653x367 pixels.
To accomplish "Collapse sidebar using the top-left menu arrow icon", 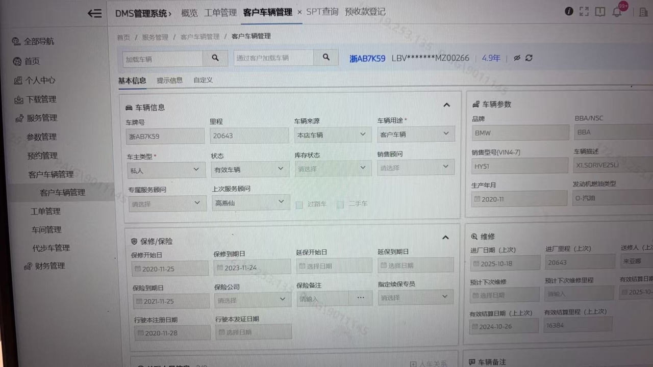I will [94, 14].
